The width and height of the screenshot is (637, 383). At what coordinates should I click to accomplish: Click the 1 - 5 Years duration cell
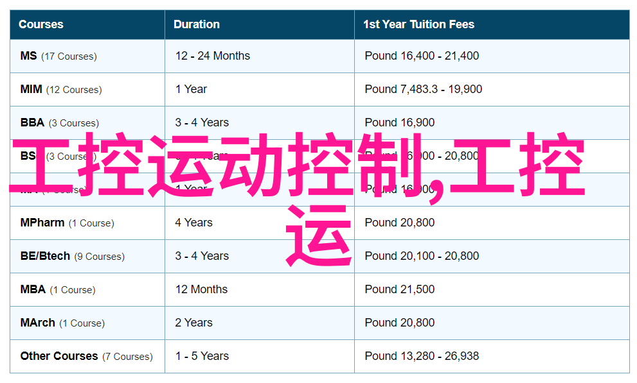(x=202, y=356)
